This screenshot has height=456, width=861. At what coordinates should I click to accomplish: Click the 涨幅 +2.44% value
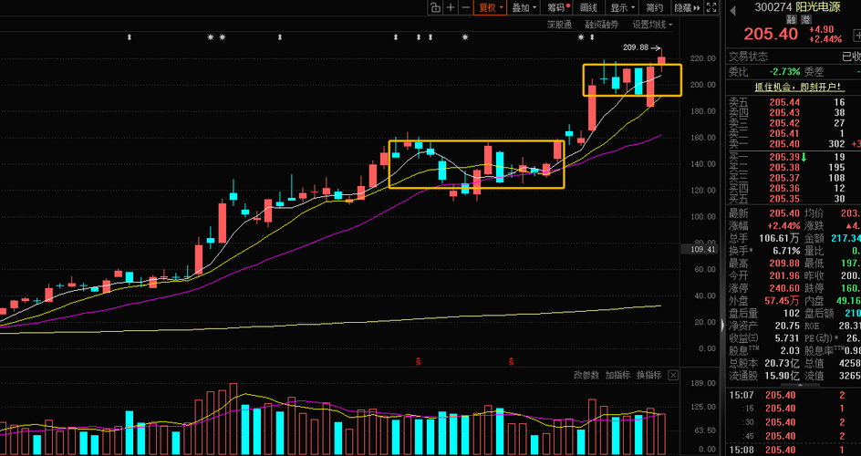pos(784,225)
